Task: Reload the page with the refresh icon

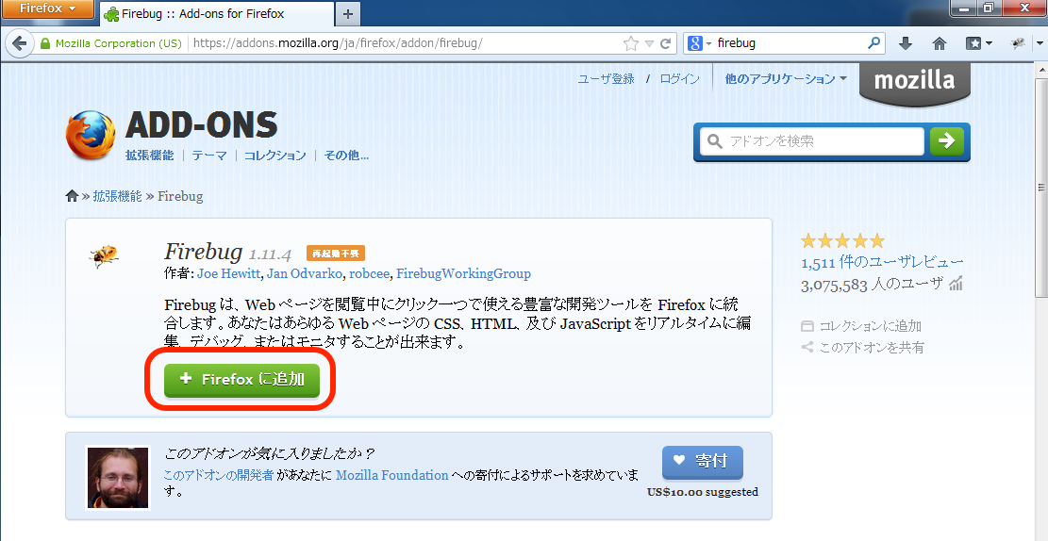Action: point(665,43)
